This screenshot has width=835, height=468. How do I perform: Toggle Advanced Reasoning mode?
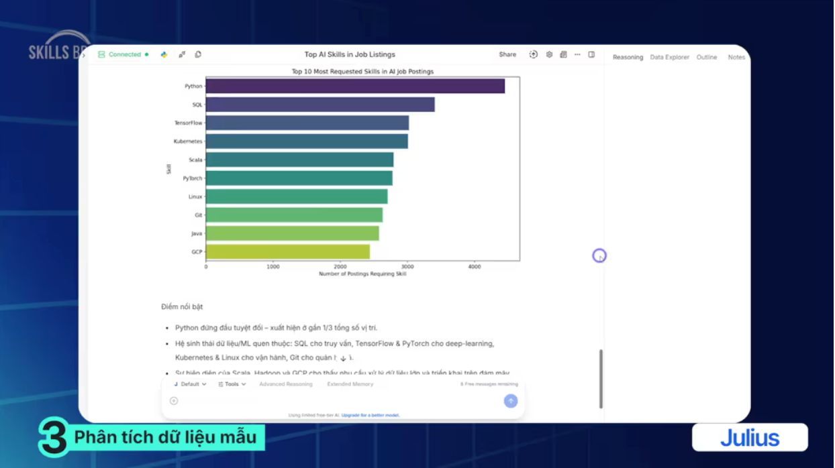click(x=285, y=384)
